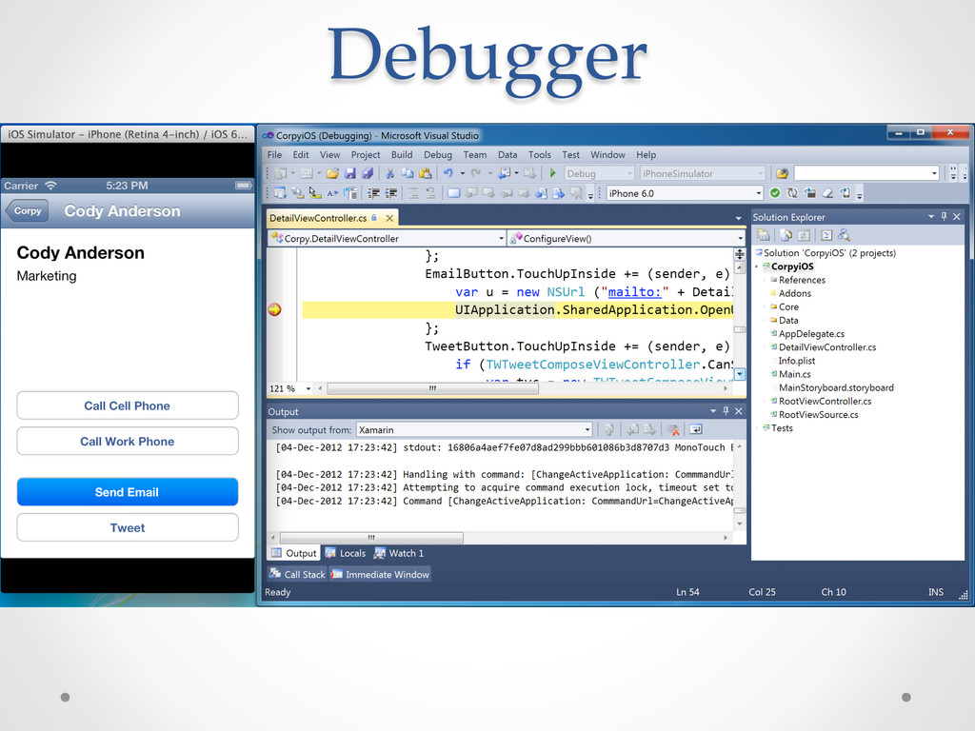Toggle Word Wrap icon in Output panel
Image resolution: width=975 pixels, height=731 pixels.
(x=696, y=429)
